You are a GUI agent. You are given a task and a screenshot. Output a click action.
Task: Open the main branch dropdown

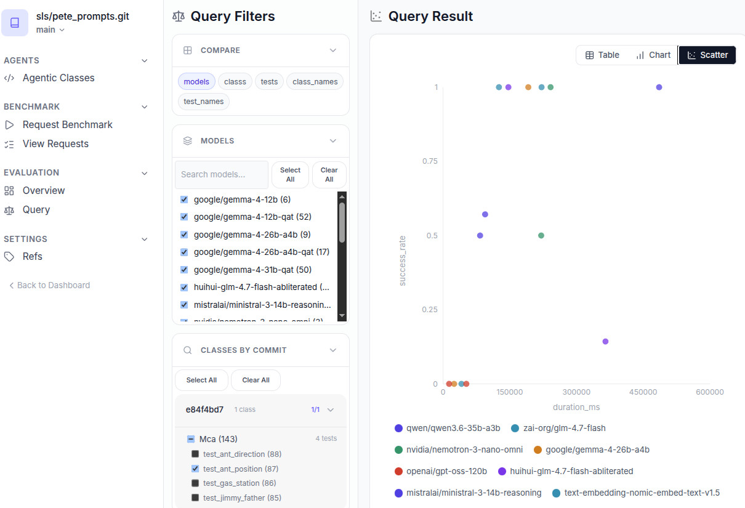point(50,30)
